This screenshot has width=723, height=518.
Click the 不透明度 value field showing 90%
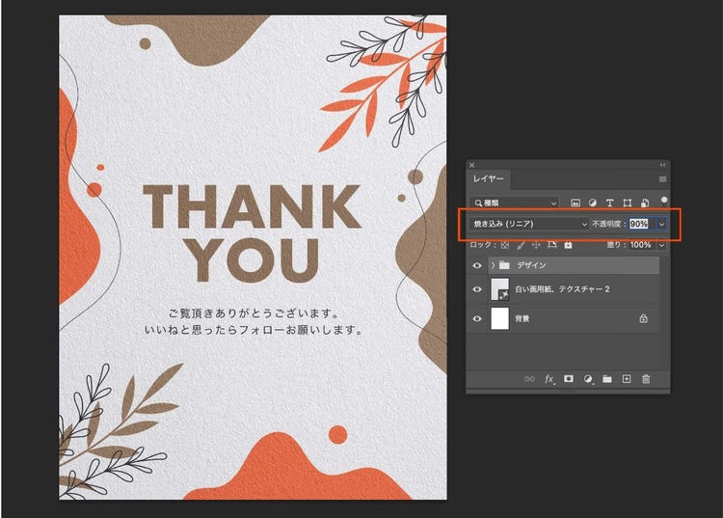(x=639, y=224)
